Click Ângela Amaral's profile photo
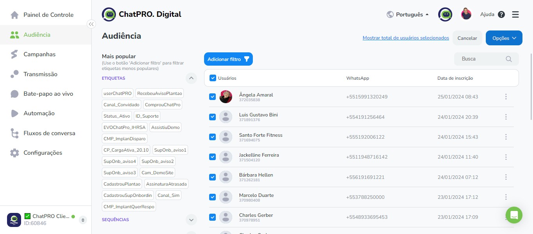This screenshot has height=234, width=533. (x=226, y=96)
